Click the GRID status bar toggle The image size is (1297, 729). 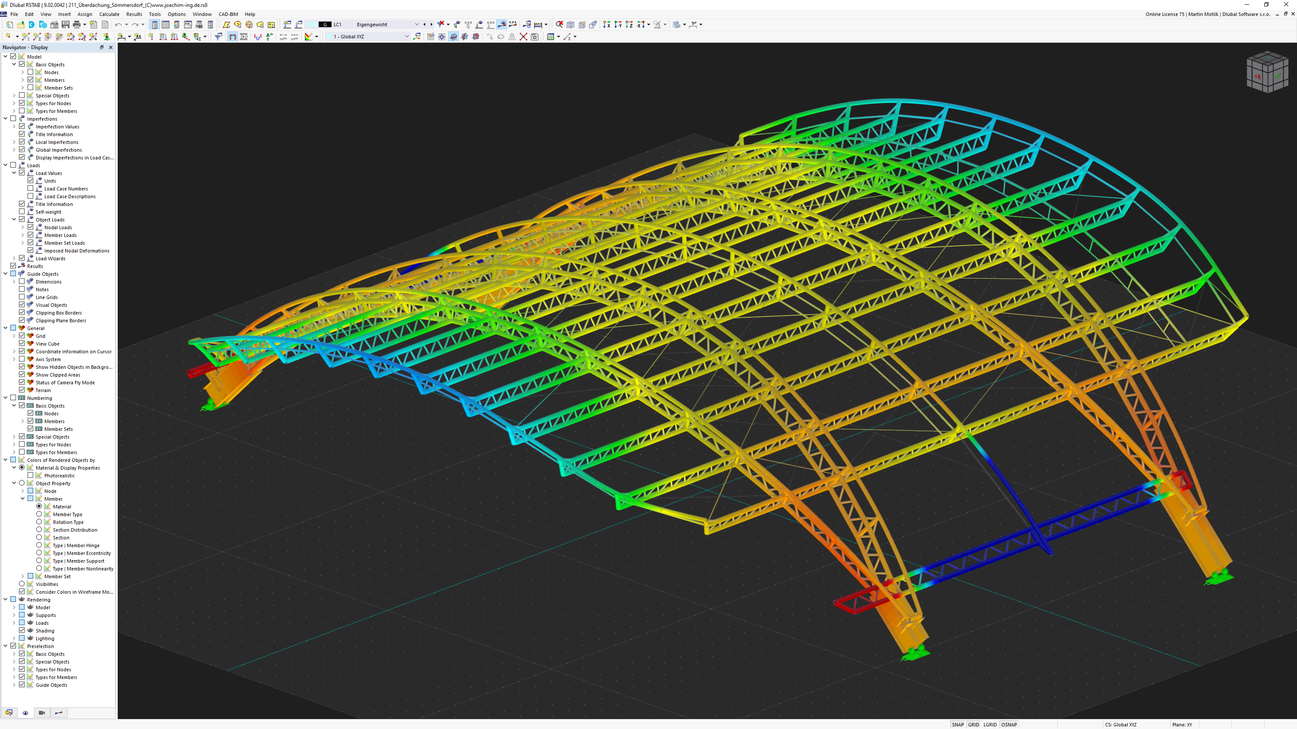[974, 724]
